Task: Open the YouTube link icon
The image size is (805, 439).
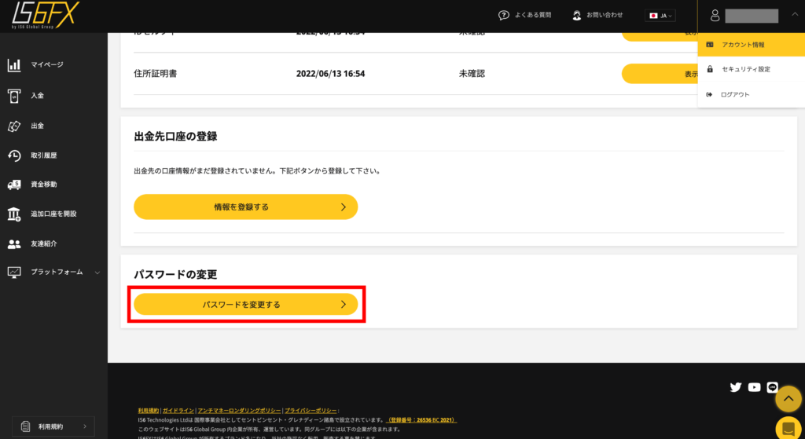Action: (x=754, y=387)
